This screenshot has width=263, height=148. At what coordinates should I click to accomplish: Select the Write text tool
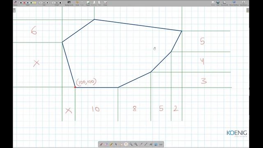[x=151, y=144]
